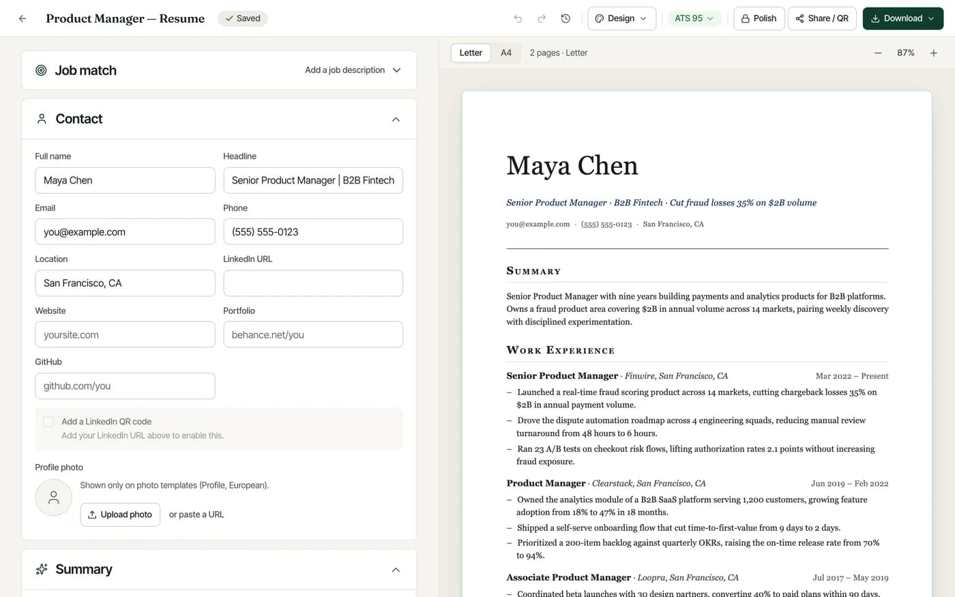Open version history clock icon
955x597 pixels.
click(x=565, y=18)
